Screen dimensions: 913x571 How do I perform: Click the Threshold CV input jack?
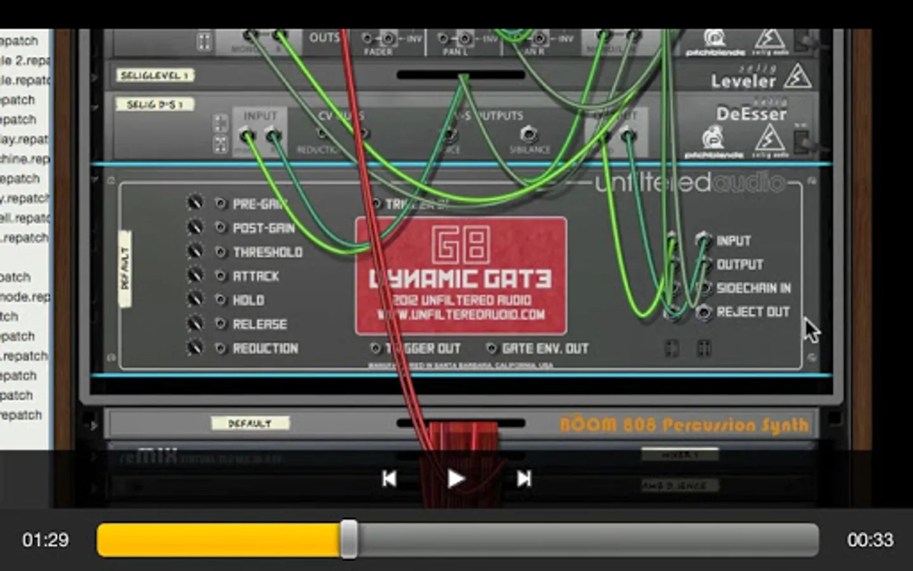(220, 252)
